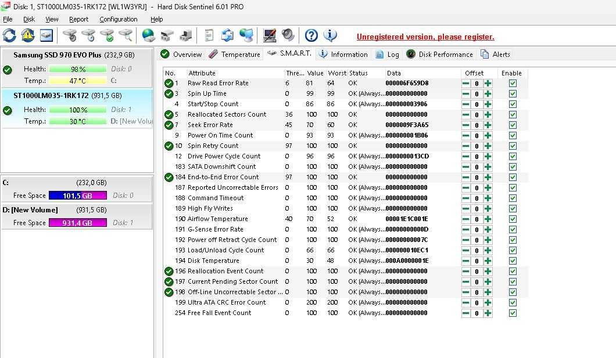Uncheck Enable for Free Fall Event Count
Image resolution: width=616 pixels, height=358 pixels.
point(513,313)
